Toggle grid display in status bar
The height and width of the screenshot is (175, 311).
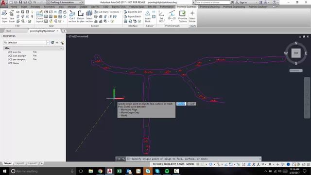198,164
